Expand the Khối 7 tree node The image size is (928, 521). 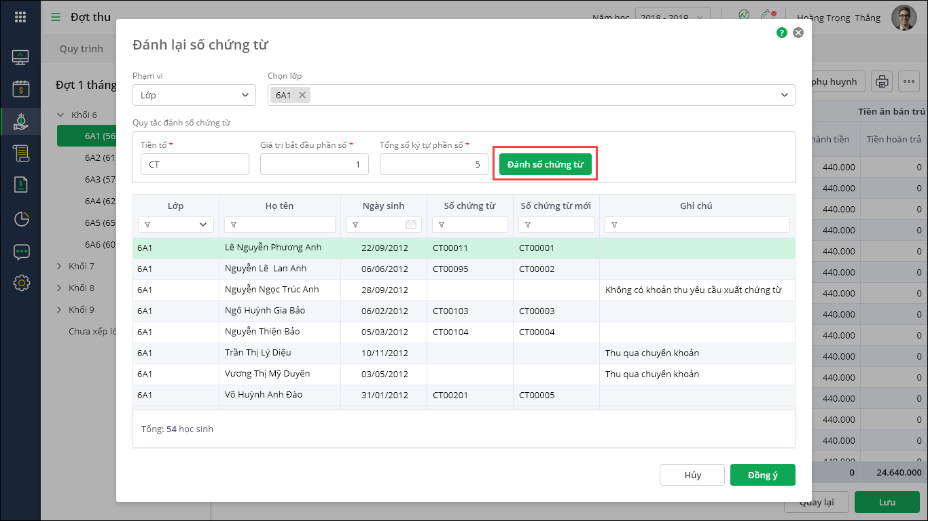pos(60,267)
